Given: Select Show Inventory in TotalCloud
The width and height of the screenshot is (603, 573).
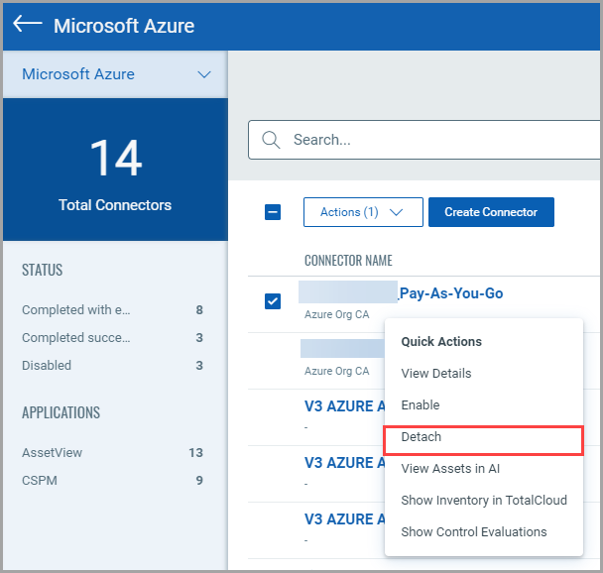Looking at the screenshot, I should tap(483, 501).
